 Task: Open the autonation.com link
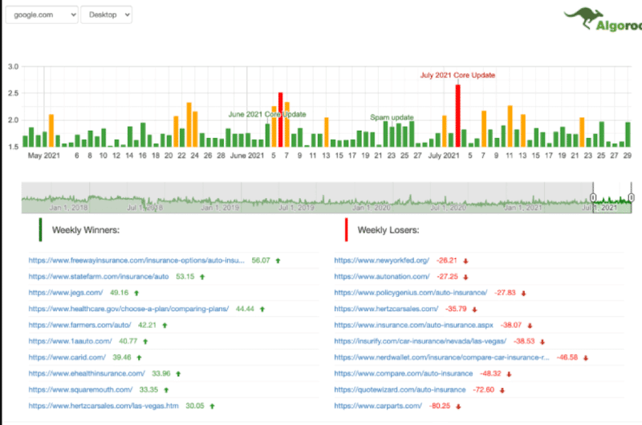(x=382, y=277)
